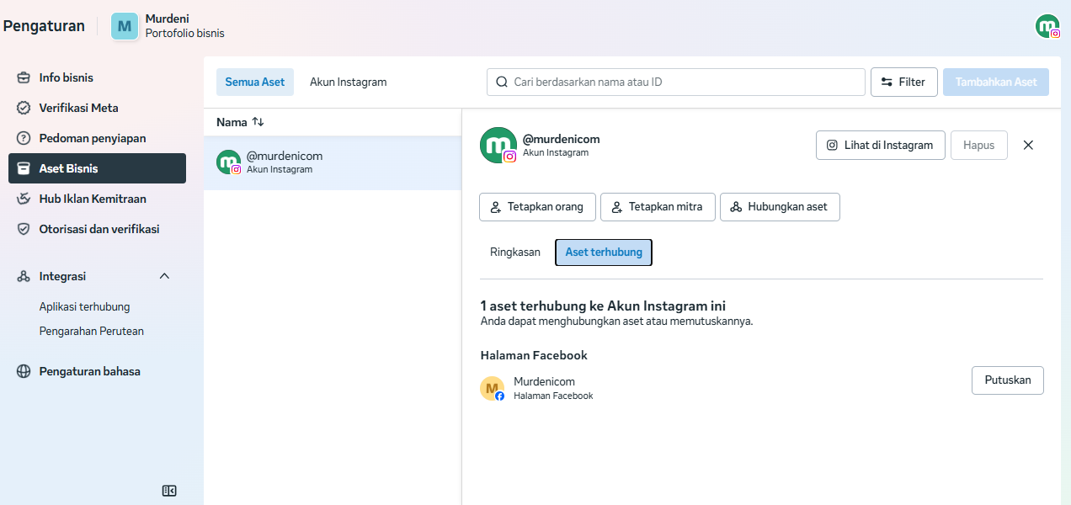This screenshot has width=1071, height=505.
Task: Collapse the Integrasi section chevron
Action: 164,276
